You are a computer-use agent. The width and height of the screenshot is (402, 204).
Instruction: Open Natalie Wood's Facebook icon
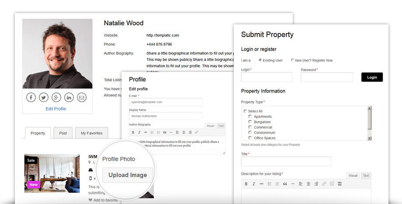point(31,97)
